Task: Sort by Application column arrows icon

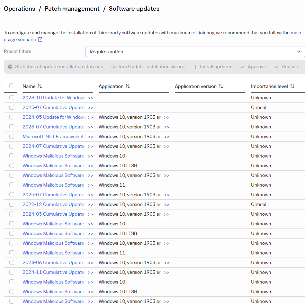Action: 128,86
